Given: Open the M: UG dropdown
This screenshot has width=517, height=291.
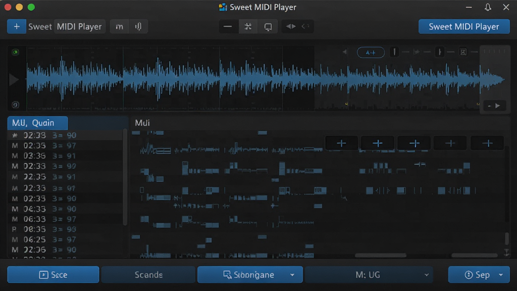Looking at the screenshot, I should click(x=369, y=275).
